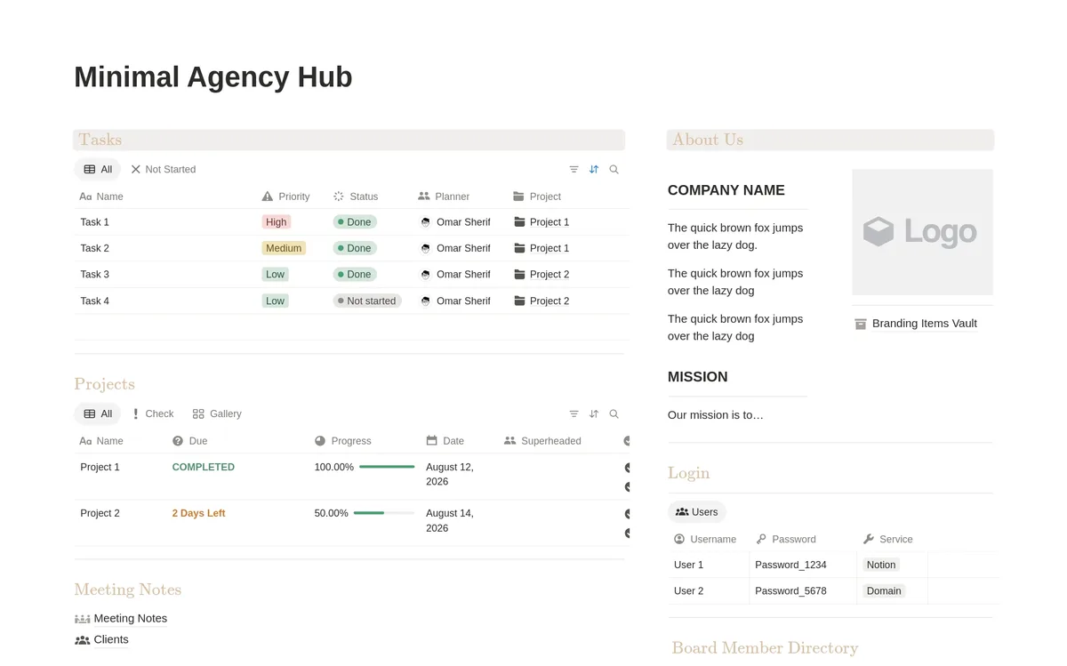Click Project 1's 100.00% progress bar
The image size is (1067, 666).
387,467
